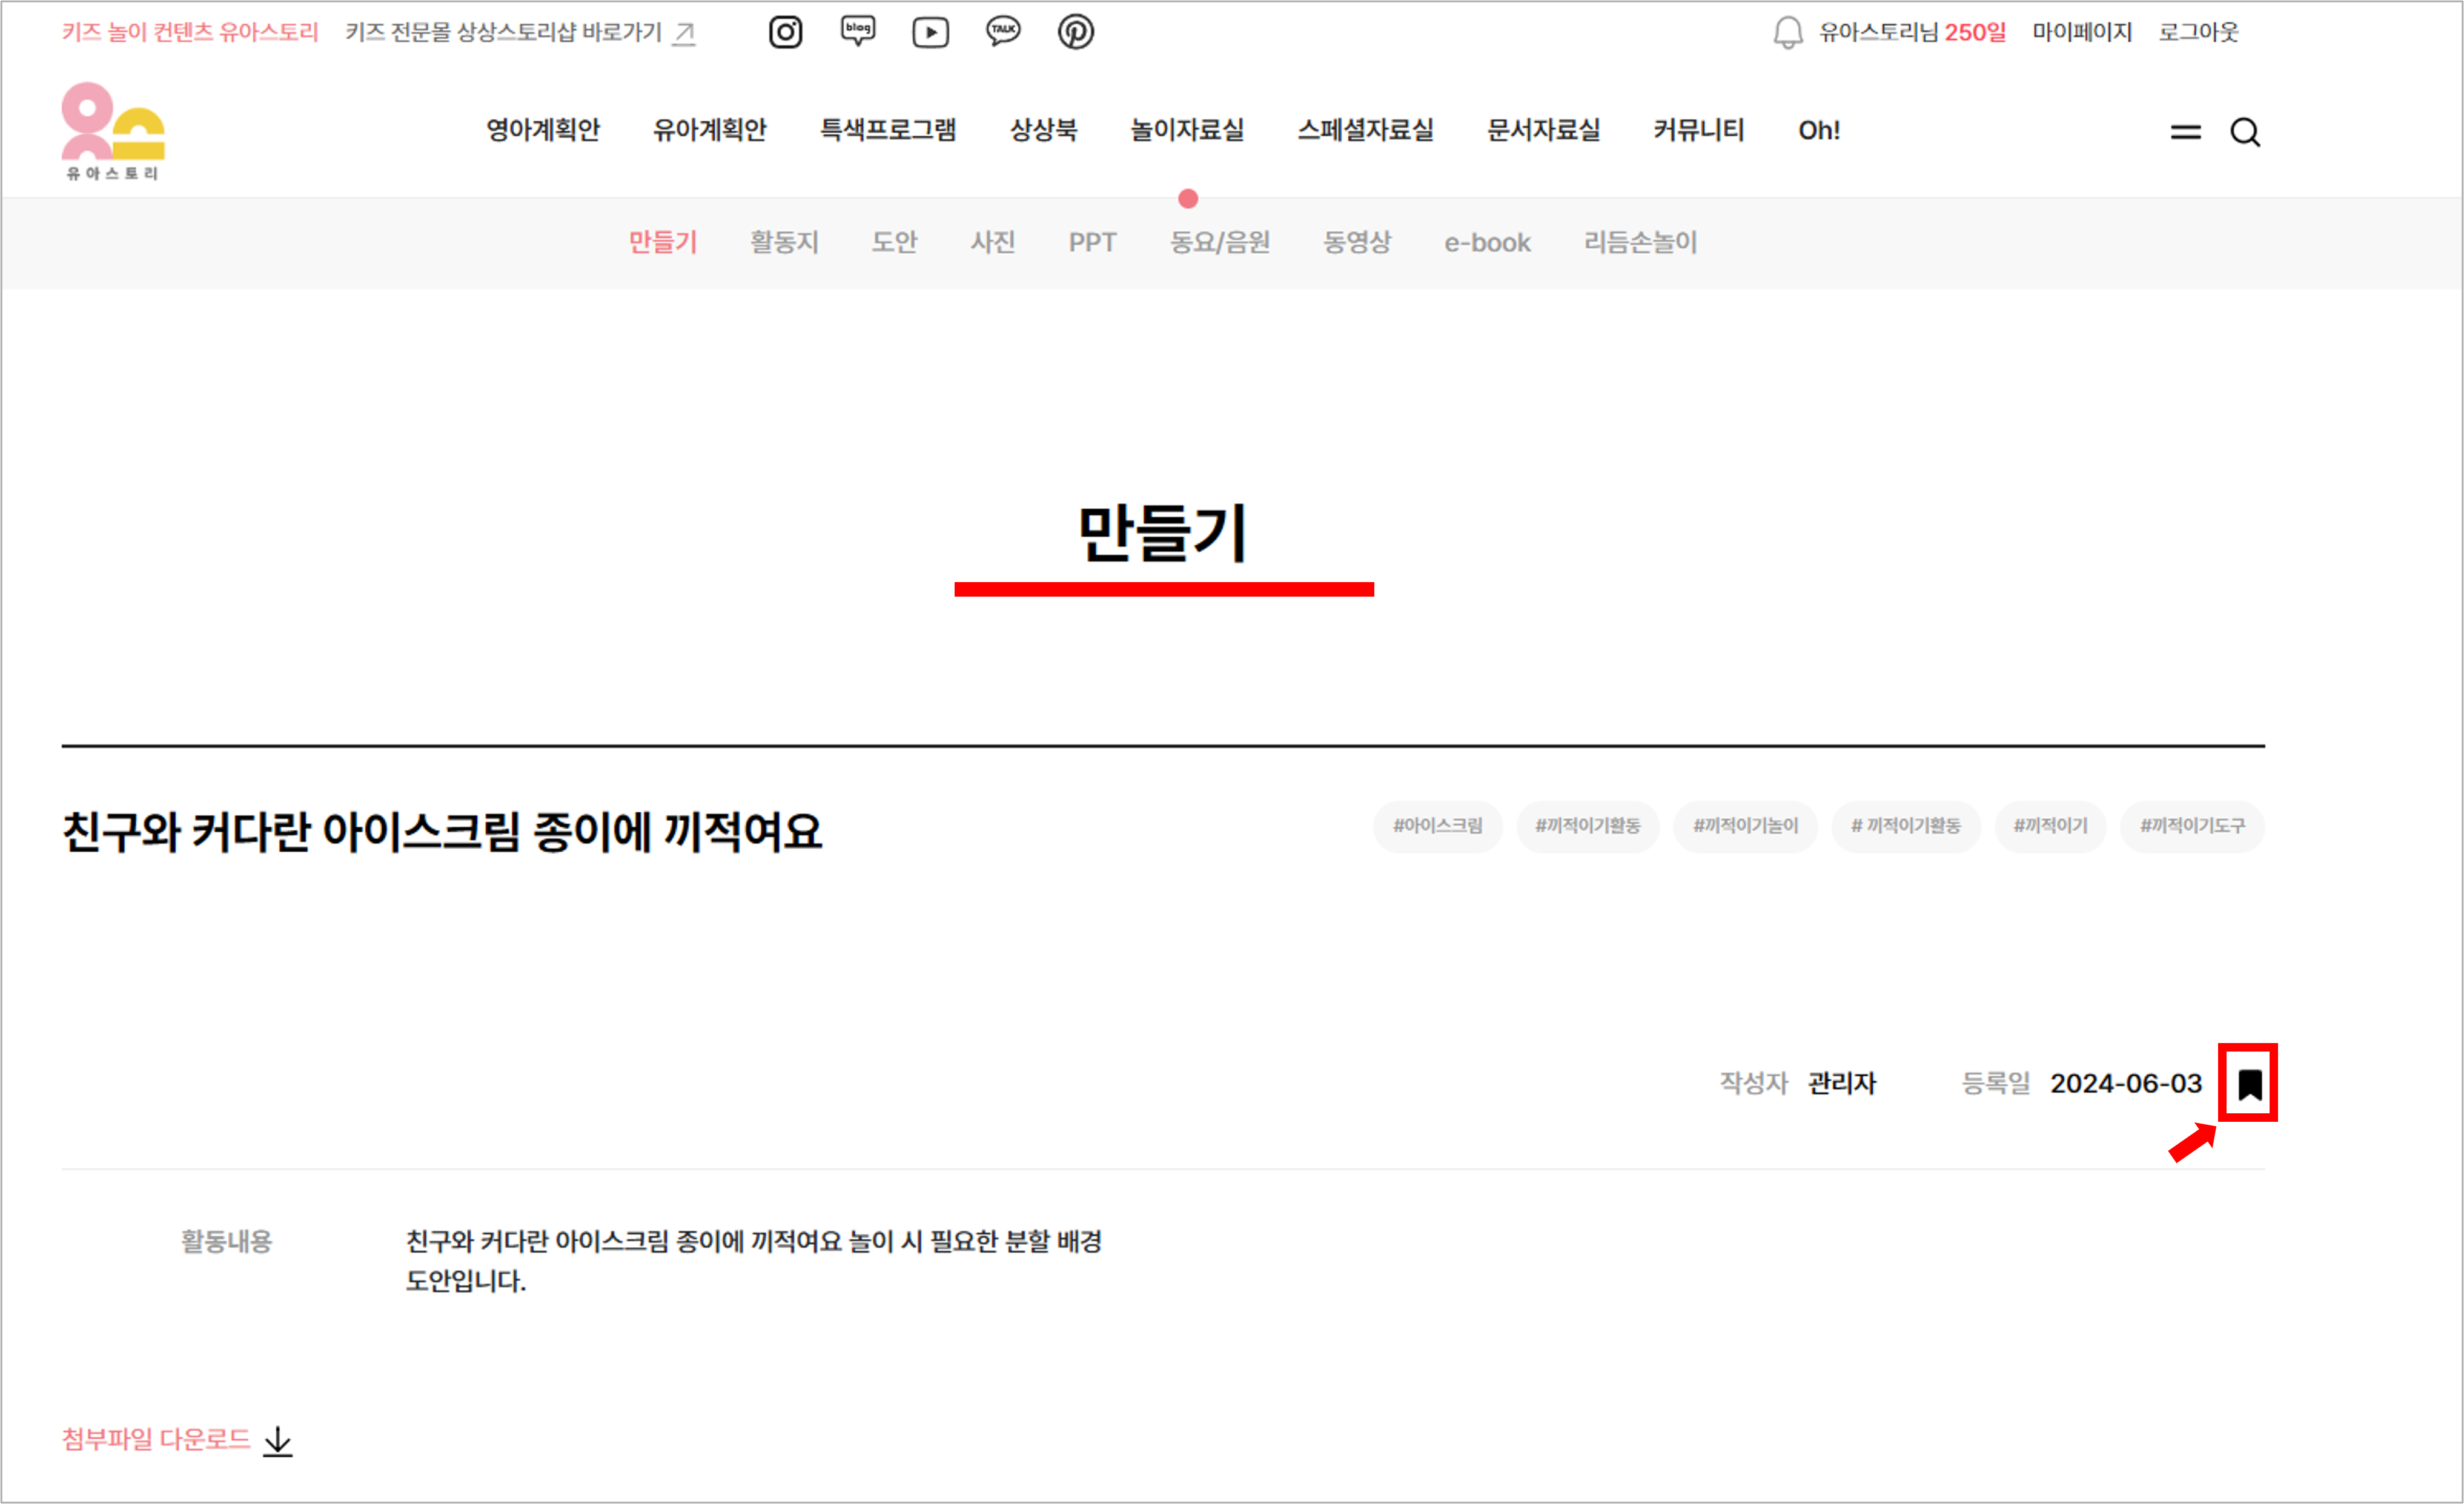The width and height of the screenshot is (2464, 1504).
Task: Click the 키즈 놀이 컨텐츠 유아스토리 link
Action: (x=190, y=32)
